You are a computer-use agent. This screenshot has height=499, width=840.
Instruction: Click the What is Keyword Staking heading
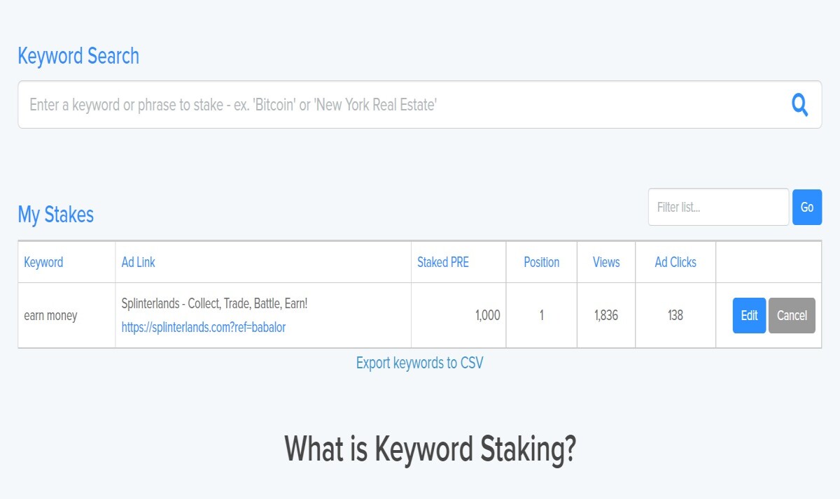430,449
